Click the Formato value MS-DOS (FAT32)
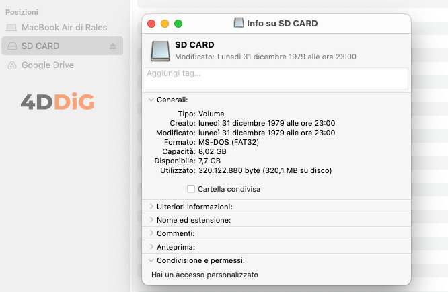Screen dimensions: 448x292 (229, 142)
